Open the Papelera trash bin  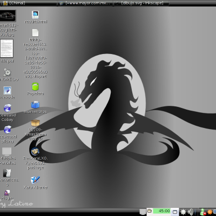coord(36,86)
